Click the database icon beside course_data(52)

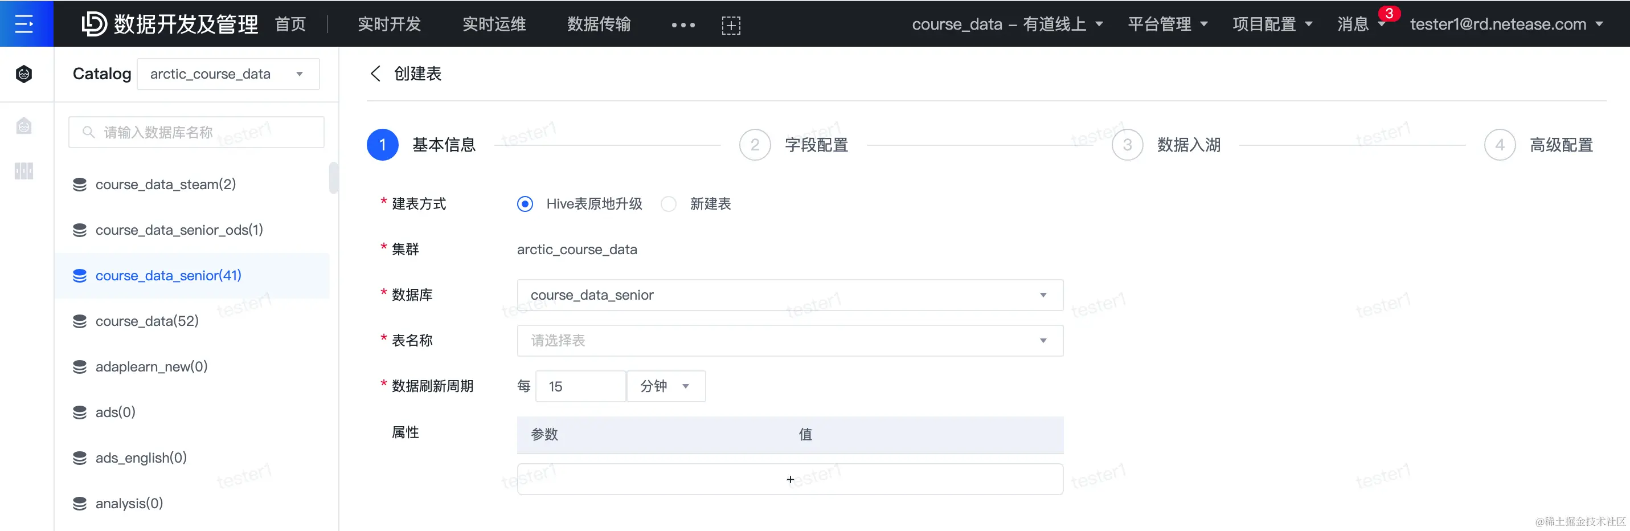[x=80, y=321]
